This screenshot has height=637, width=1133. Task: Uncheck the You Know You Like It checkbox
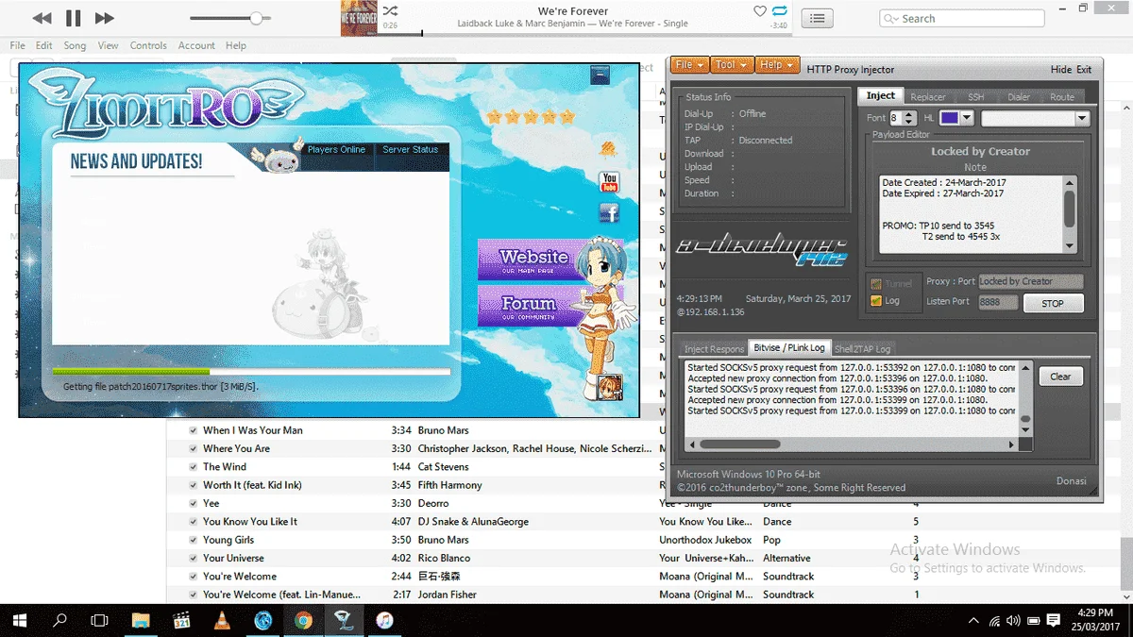[194, 521]
